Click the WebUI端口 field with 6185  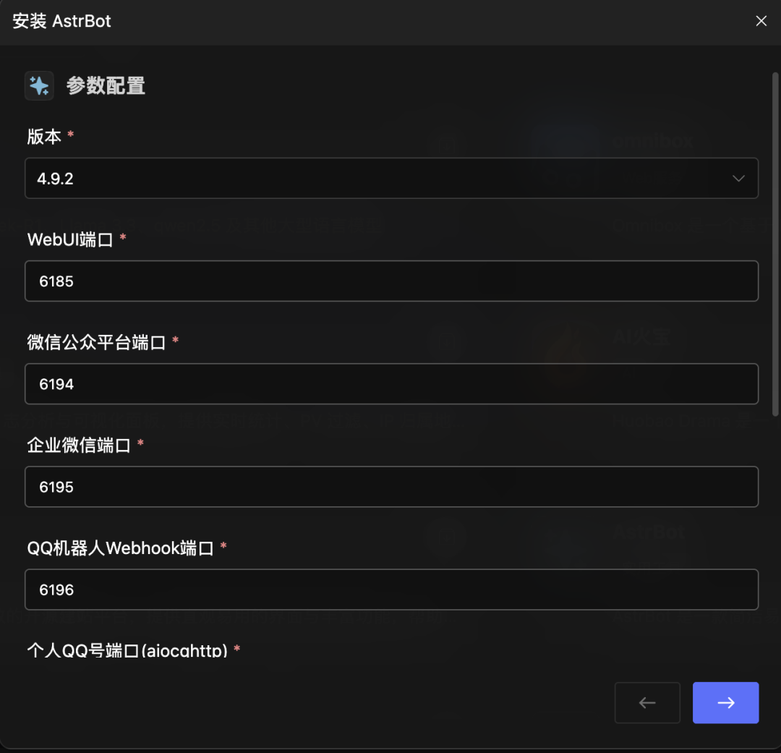[x=391, y=281]
